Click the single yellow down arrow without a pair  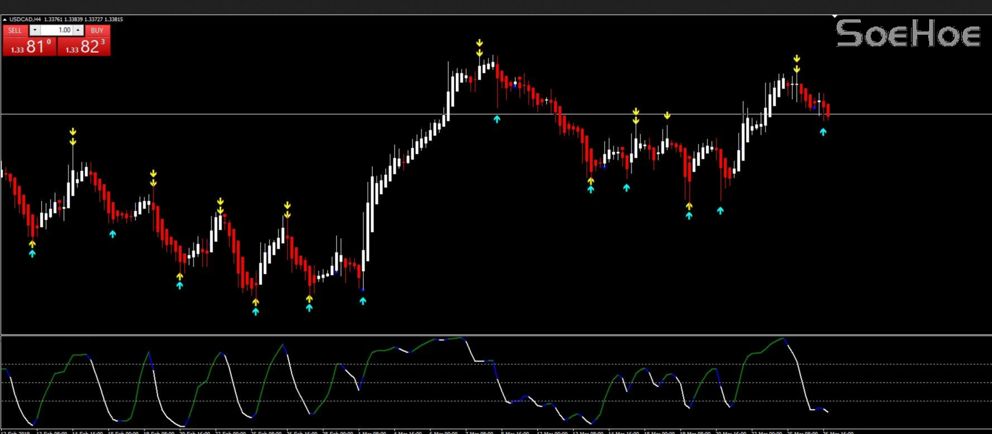pos(667,116)
